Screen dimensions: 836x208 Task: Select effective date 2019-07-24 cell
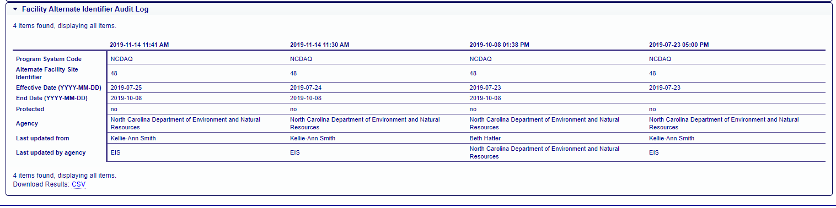306,87
